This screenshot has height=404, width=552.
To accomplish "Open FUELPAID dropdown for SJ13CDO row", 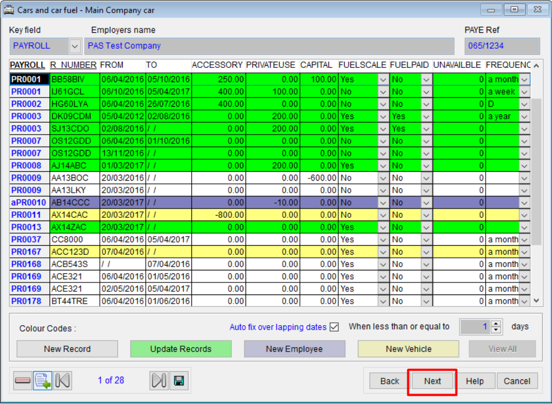I will pos(426,129).
